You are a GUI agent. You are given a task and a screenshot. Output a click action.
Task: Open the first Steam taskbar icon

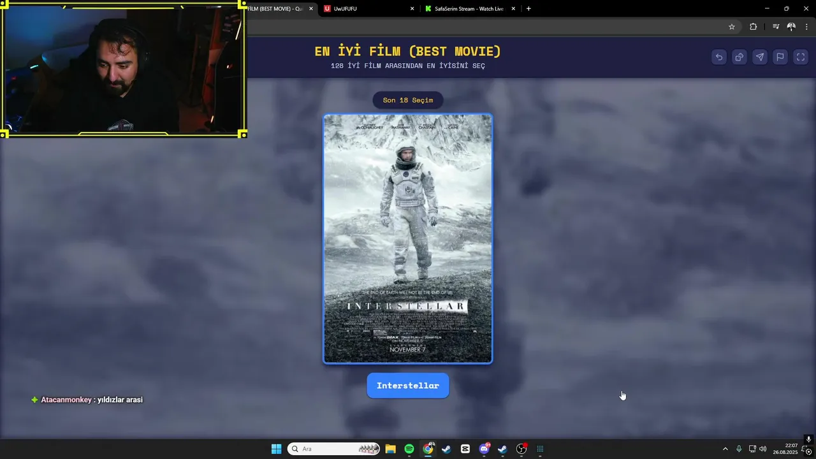coord(446,449)
